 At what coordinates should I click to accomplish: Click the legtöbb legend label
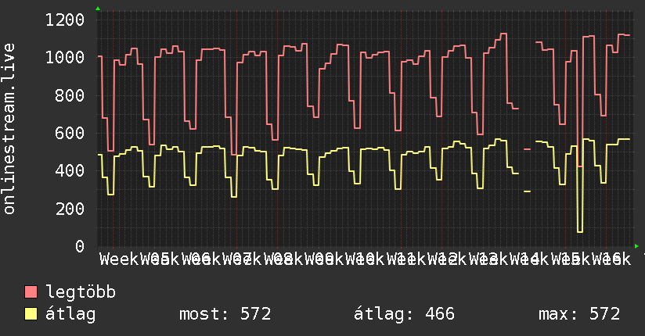click(81, 292)
